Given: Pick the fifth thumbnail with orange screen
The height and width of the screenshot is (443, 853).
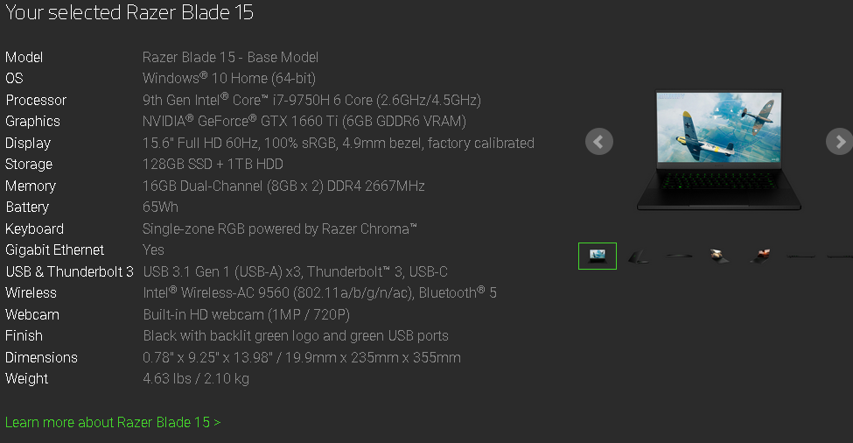Looking at the screenshot, I should 760,256.
